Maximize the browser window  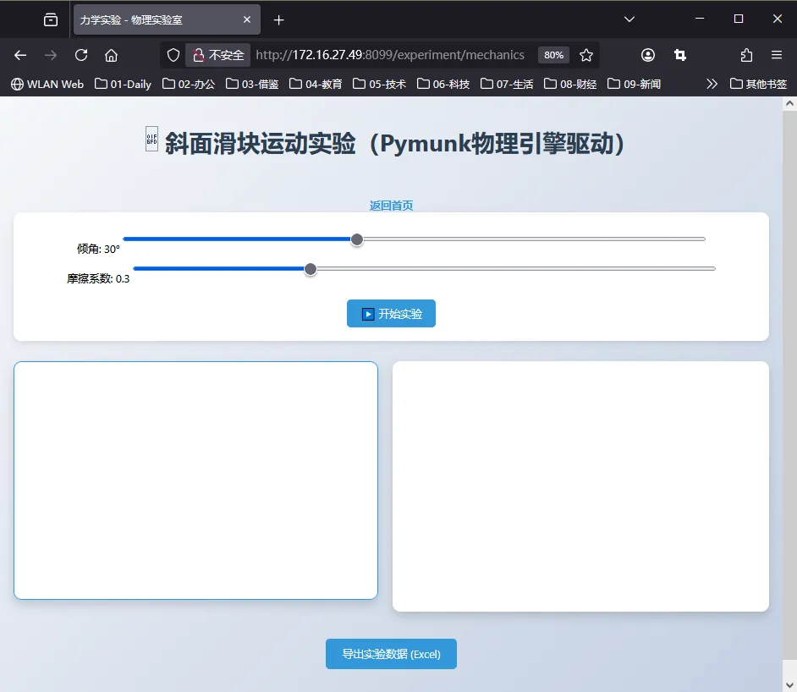pos(739,19)
